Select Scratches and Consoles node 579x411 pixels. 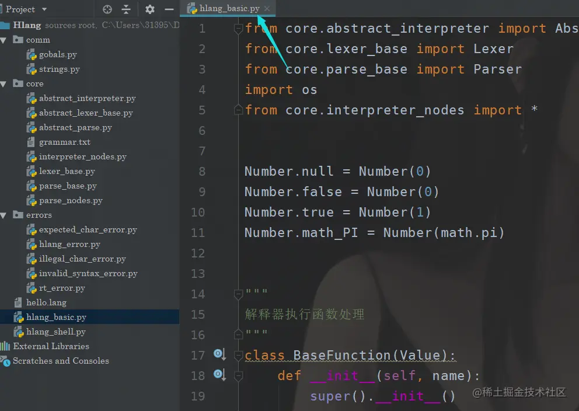61,361
